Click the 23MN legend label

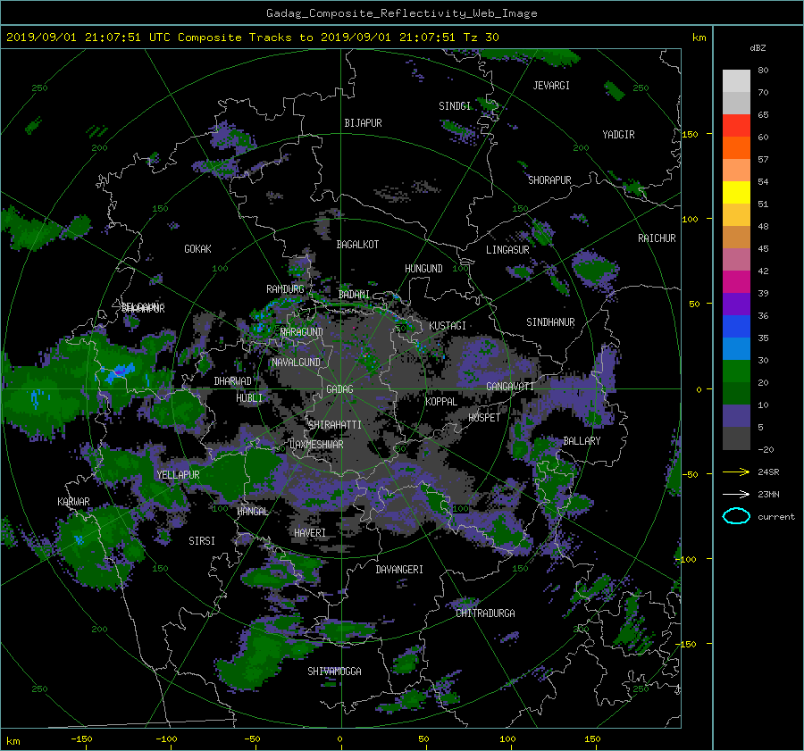768,494
